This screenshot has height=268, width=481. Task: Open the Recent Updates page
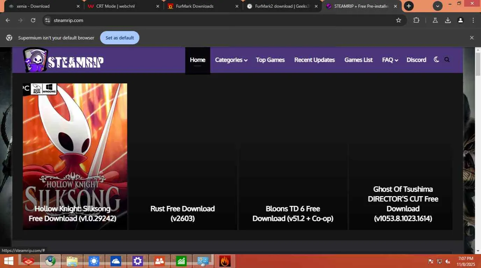(315, 60)
